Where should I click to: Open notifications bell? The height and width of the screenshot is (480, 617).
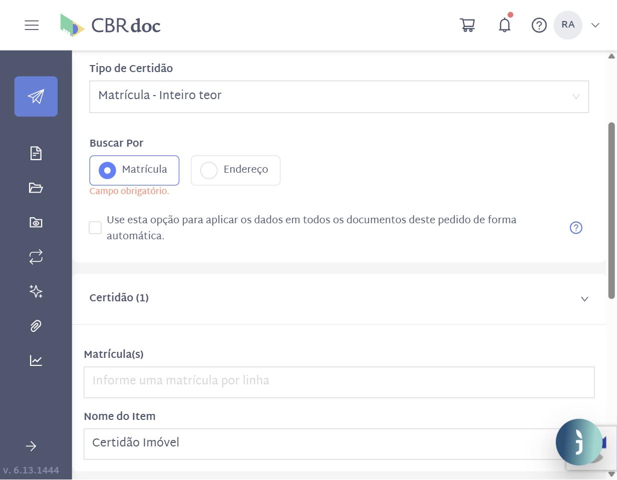point(505,25)
